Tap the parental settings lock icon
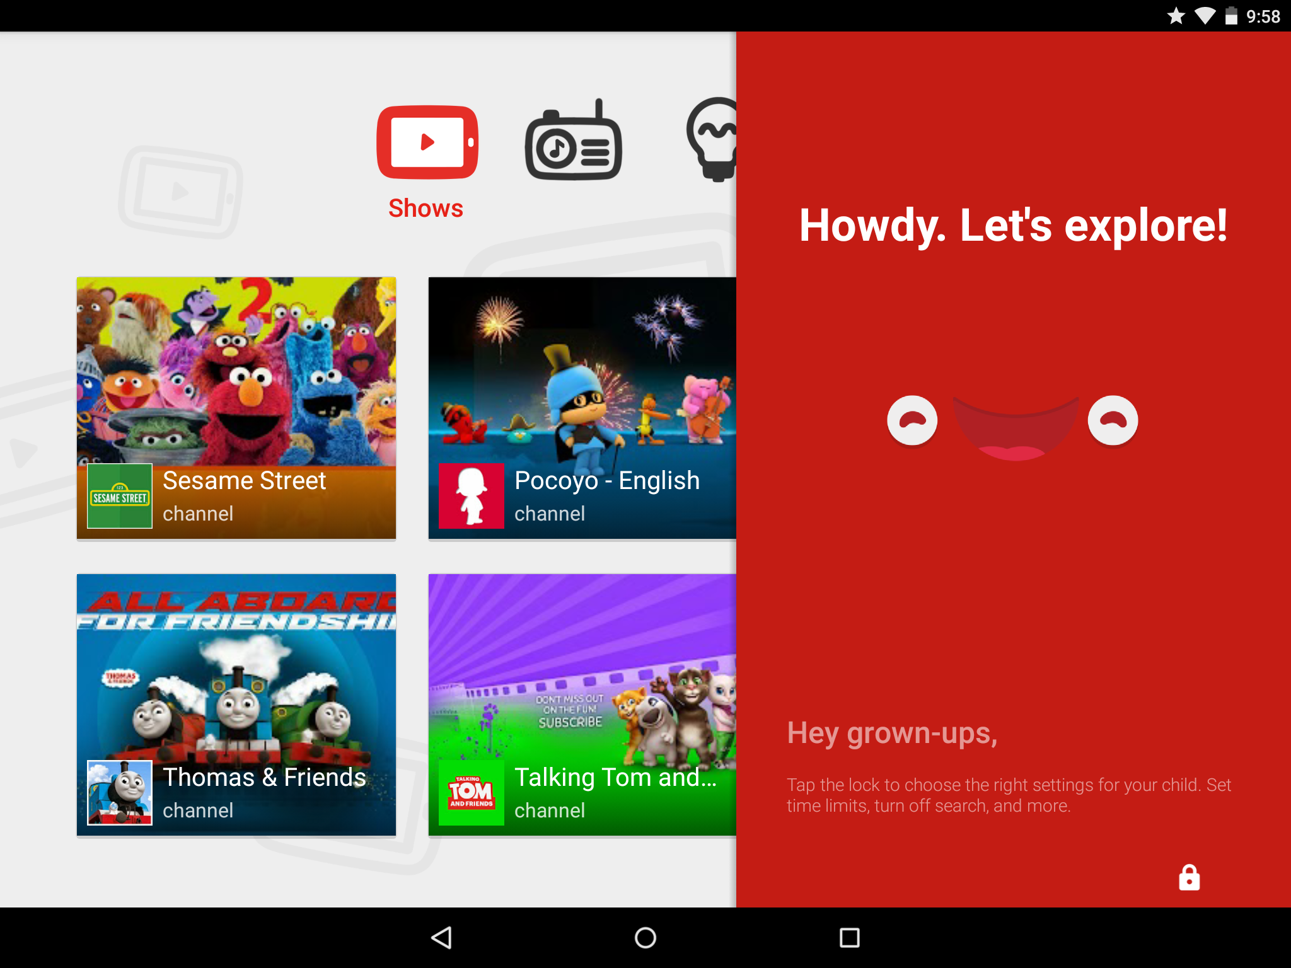Screen dimensions: 1291x968 point(1189,877)
